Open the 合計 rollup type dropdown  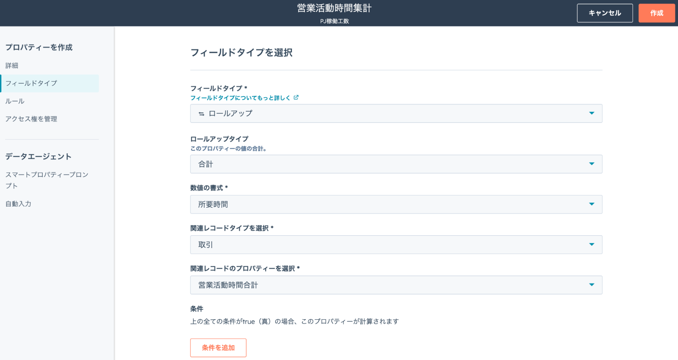point(396,164)
